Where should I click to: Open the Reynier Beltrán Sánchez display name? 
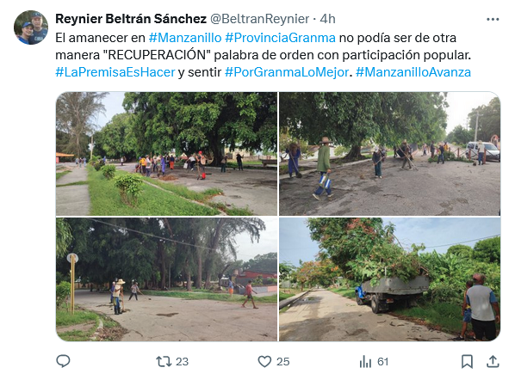click(131, 19)
